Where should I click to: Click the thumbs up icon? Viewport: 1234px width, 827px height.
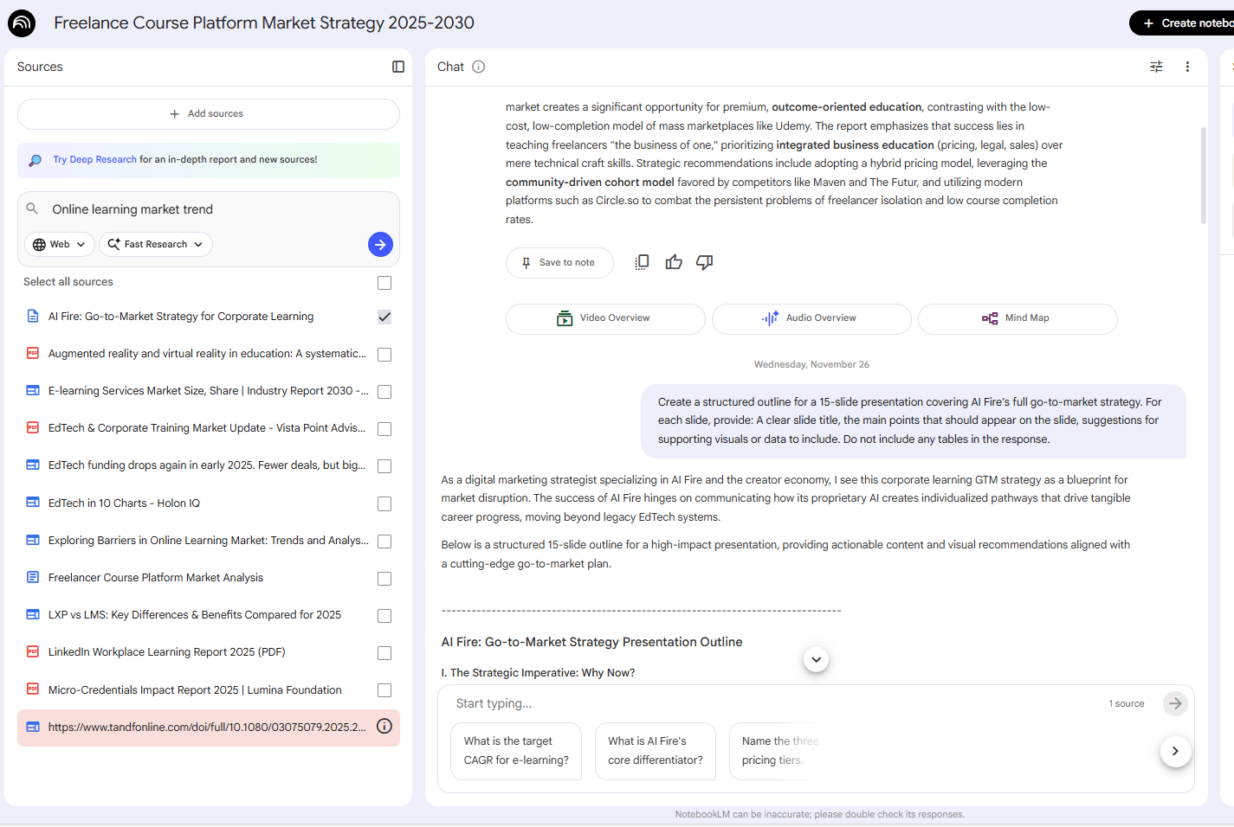tap(674, 262)
